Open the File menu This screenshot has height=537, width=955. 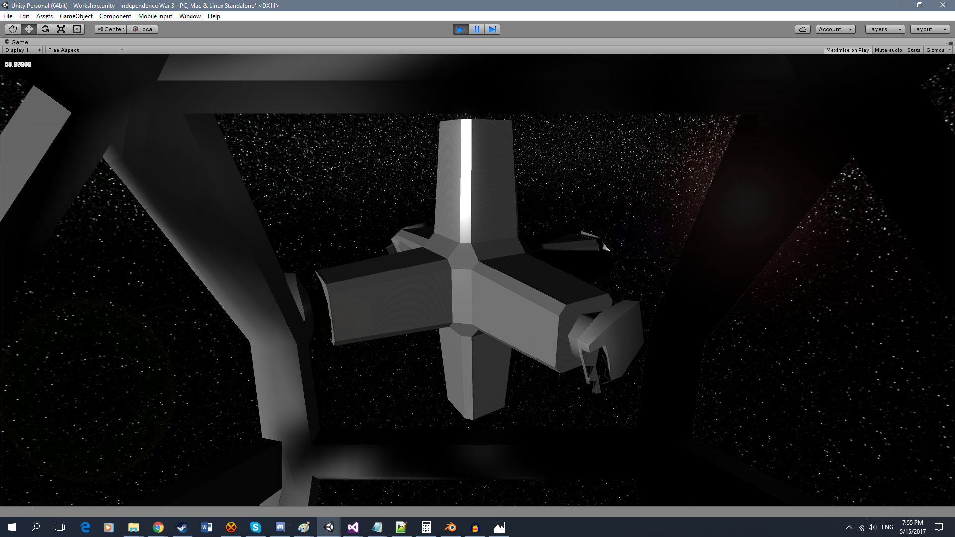[8, 16]
